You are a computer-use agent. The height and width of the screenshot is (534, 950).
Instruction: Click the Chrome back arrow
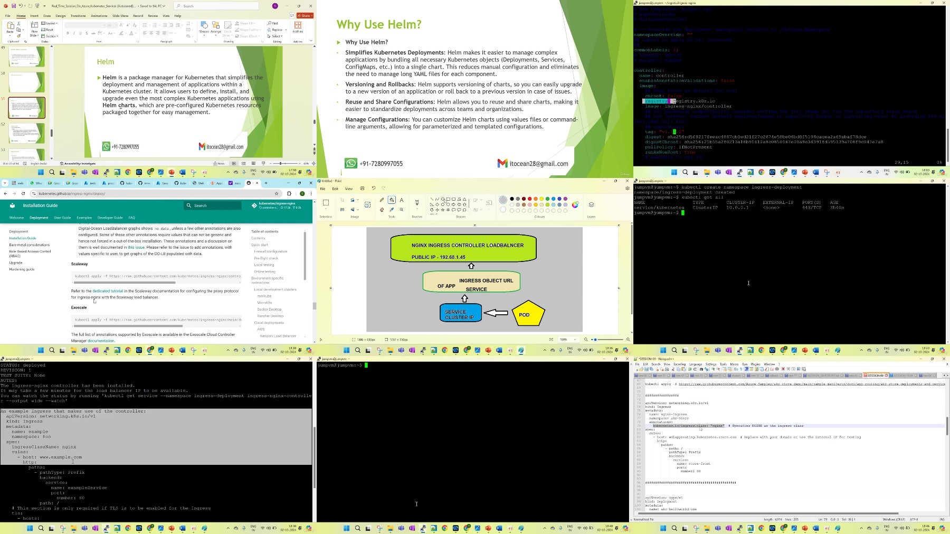(x=6, y=194)
